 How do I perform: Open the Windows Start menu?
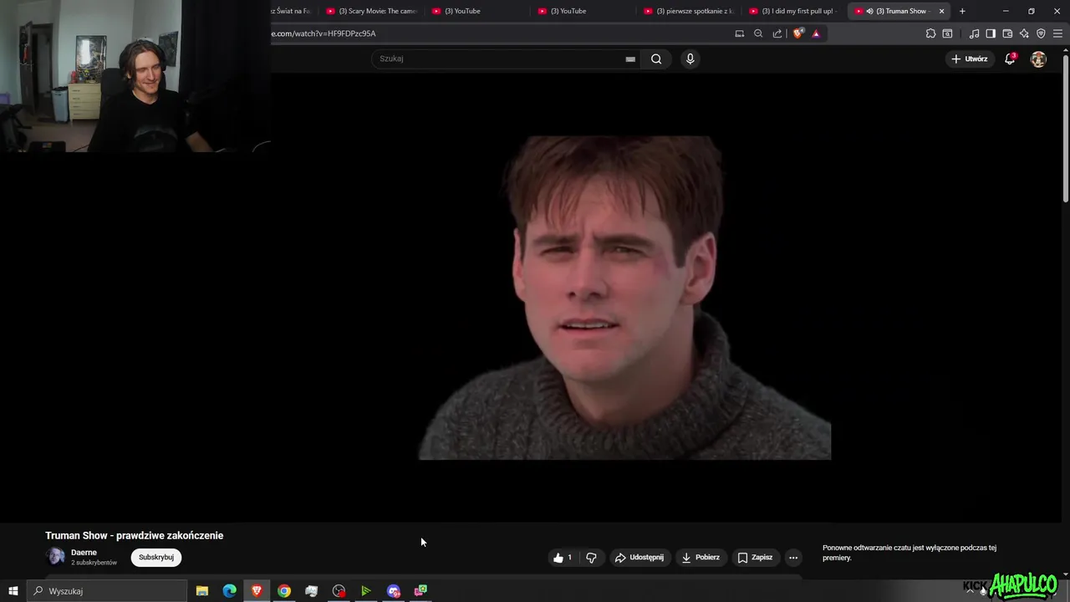click(13, 591)
